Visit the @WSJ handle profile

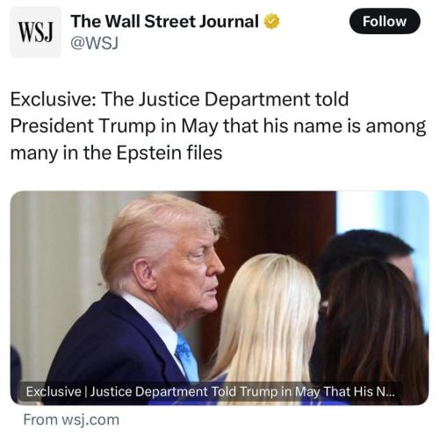click(94, 44)
